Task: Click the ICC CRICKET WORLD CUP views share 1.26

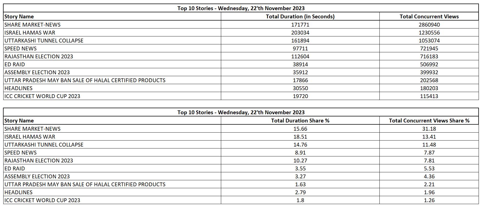Action: pos(429,200)
